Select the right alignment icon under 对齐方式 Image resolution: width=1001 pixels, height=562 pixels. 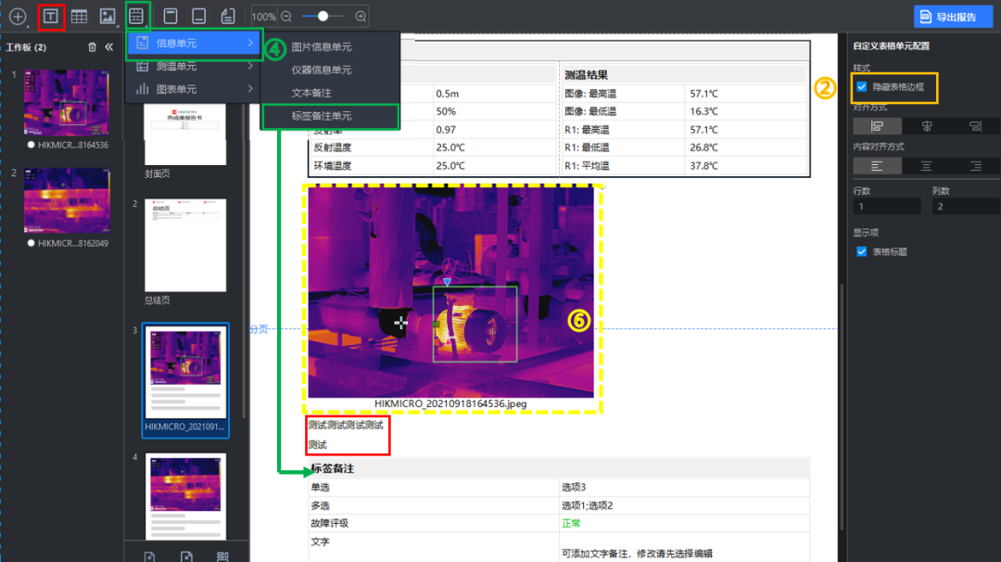[x=975, y=126]
